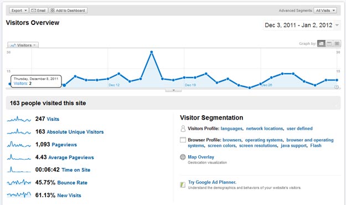Open Average Pageviews report link

[x=71, y=157]
